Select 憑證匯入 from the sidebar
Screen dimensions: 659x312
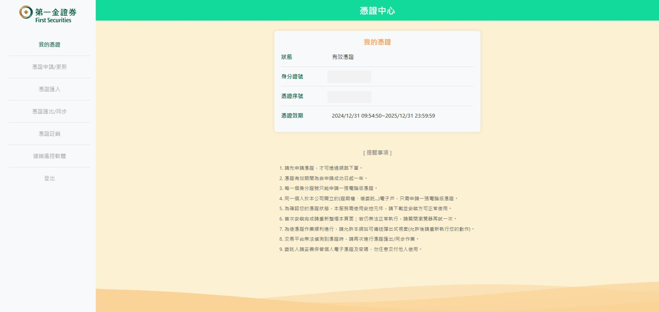[x=49, y=89]
